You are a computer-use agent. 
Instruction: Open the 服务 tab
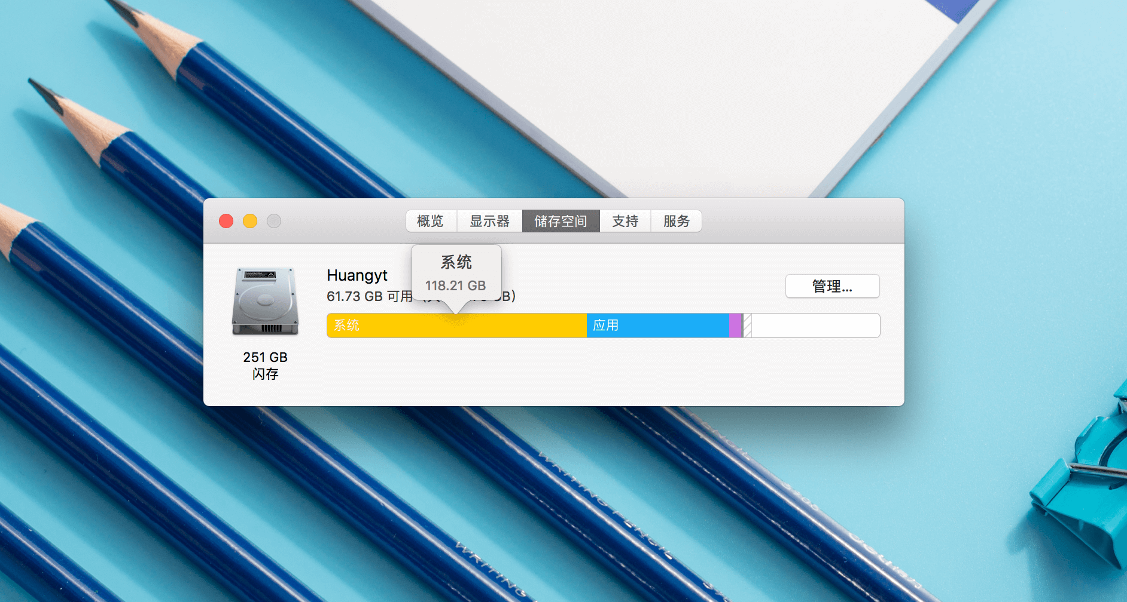pyautogui.click(x=676, y=221)
